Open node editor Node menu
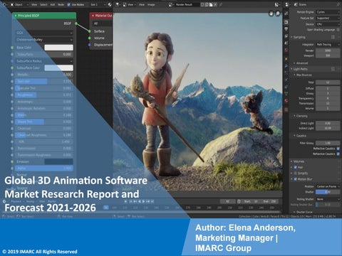Viewport: 342px width, 256px height. click(x=61, y=4)
